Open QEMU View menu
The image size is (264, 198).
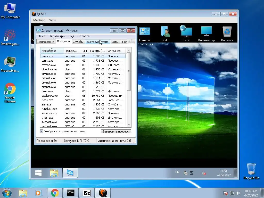coord(52,20)
